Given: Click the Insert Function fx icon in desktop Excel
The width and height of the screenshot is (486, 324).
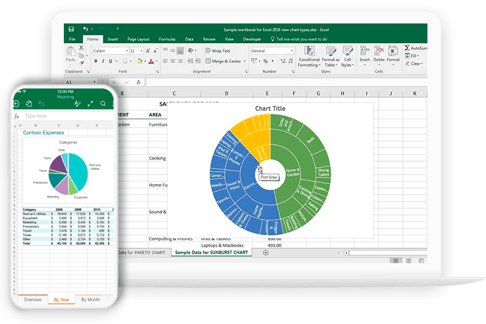Looking at the screenshot, I should coord(139,82).
